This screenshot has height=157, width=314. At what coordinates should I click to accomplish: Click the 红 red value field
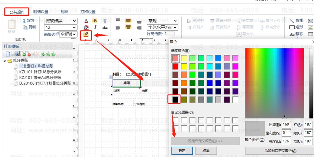click(x=308, y=124)
